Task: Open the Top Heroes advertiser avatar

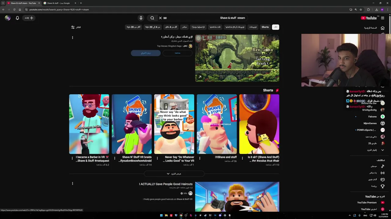Action: (190, 46)
